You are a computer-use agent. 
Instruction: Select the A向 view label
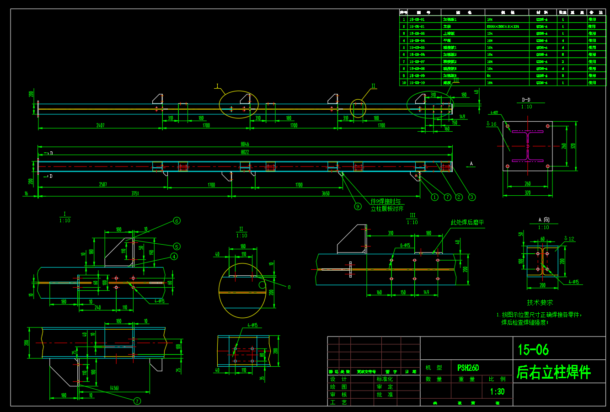(x=544, y=220)
